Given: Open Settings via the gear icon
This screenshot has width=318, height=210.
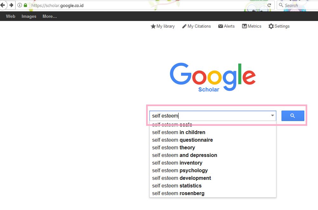Looking at the screenshot, I should [x=271, y=26].
